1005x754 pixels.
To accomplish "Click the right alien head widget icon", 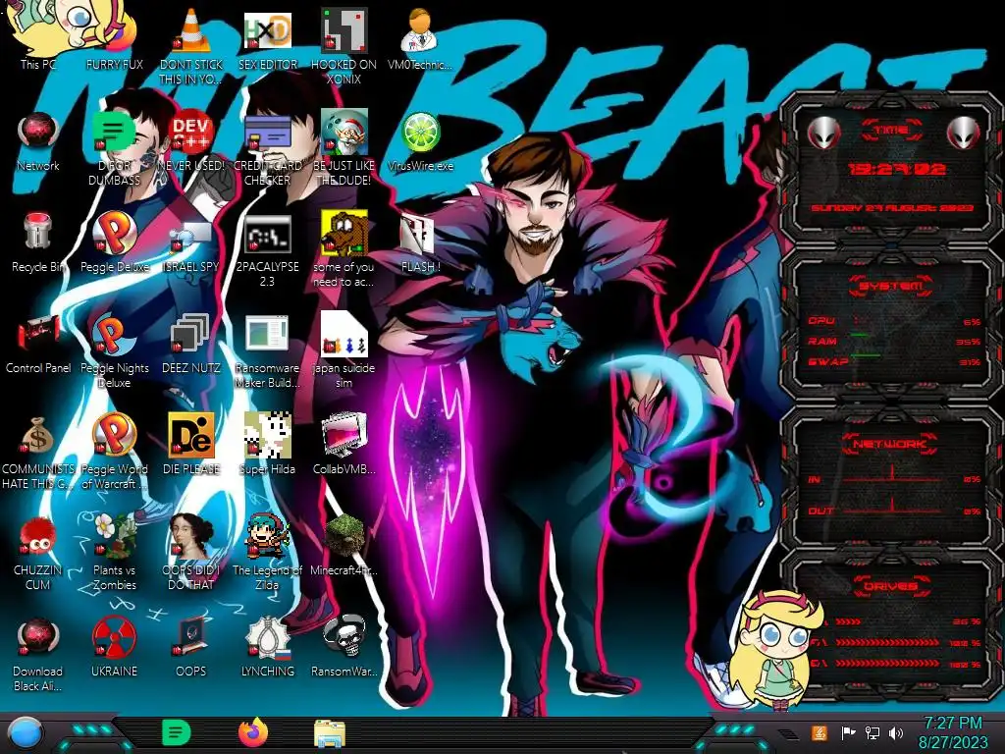I will (x=964, y=133).
